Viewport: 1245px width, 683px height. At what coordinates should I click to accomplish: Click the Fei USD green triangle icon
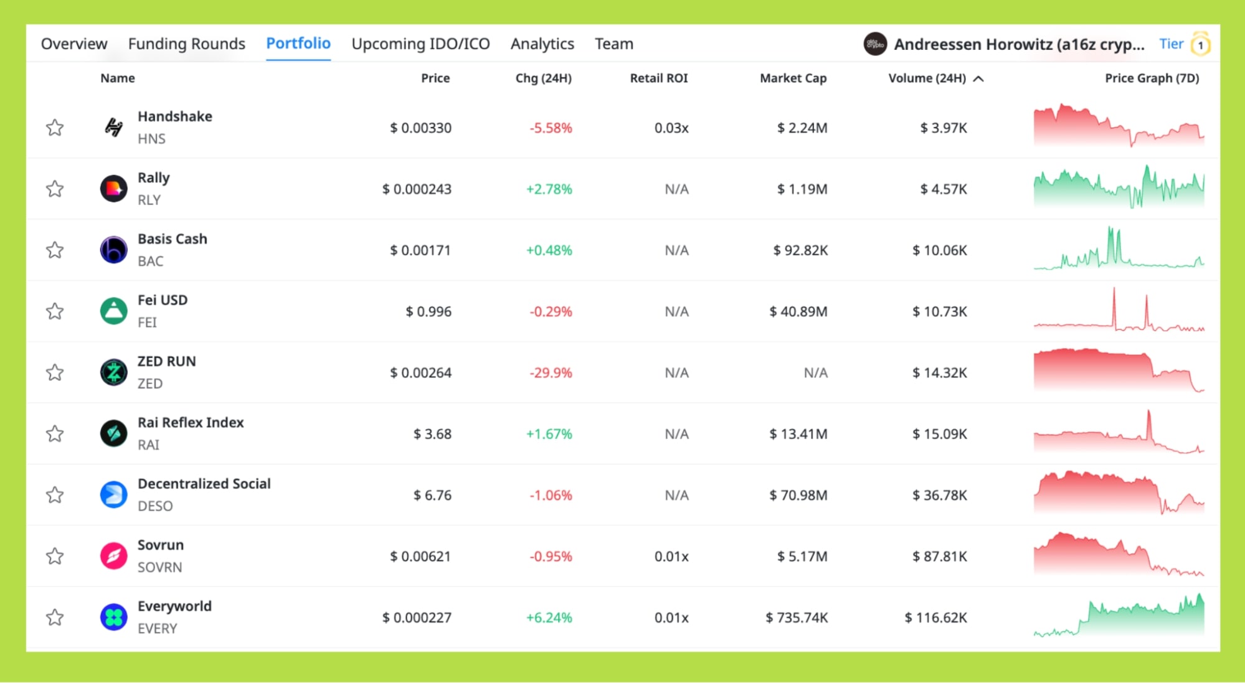pos(113,311)
